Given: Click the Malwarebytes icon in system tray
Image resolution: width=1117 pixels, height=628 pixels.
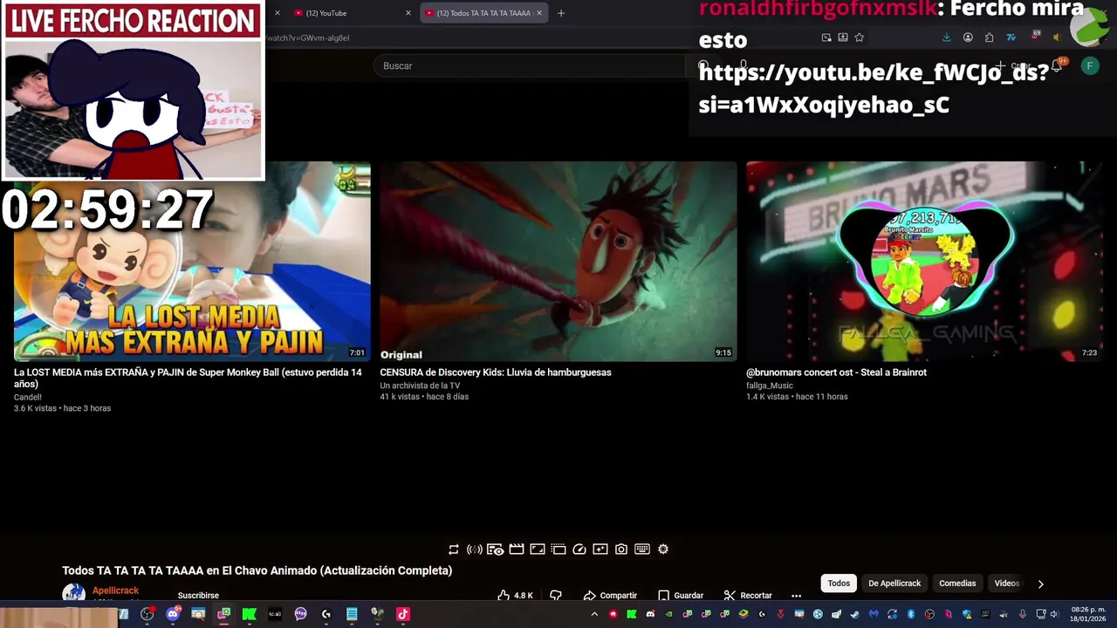Looking at the screenshot, I should [874, 614].
